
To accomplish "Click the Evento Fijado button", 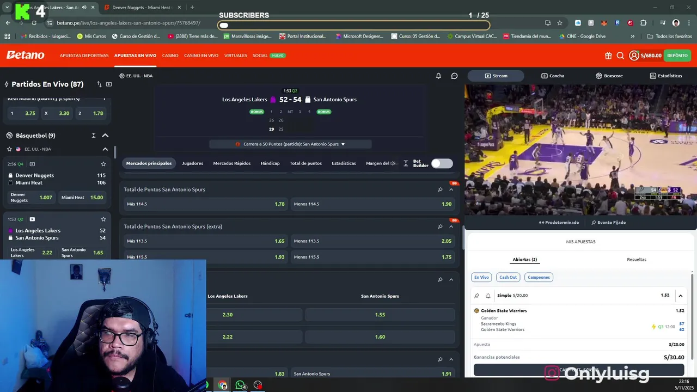I will point(609,223).
